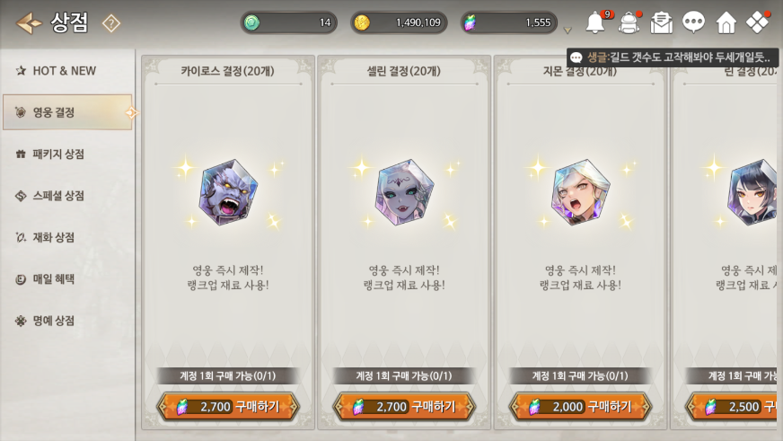
Task: Open the four-diamond main menu icon
Action: tap(758, 22)
